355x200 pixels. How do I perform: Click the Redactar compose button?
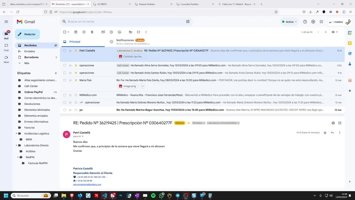tap(27, 34)
